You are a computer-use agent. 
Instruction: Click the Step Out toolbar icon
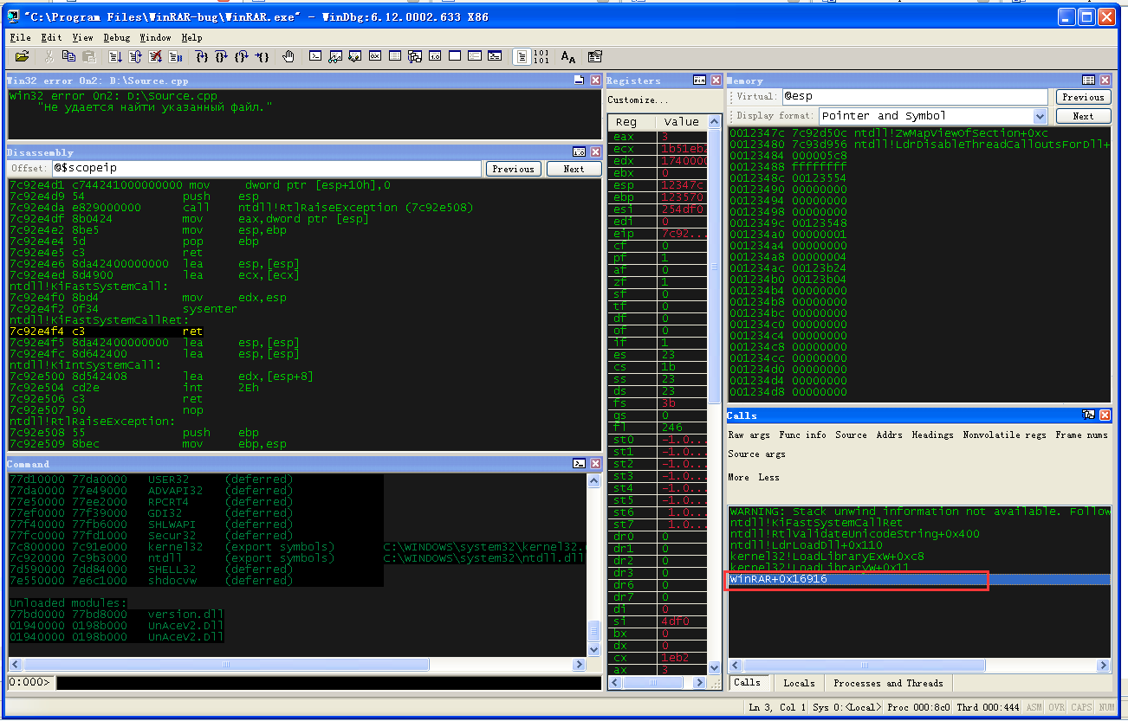point(243,56)
